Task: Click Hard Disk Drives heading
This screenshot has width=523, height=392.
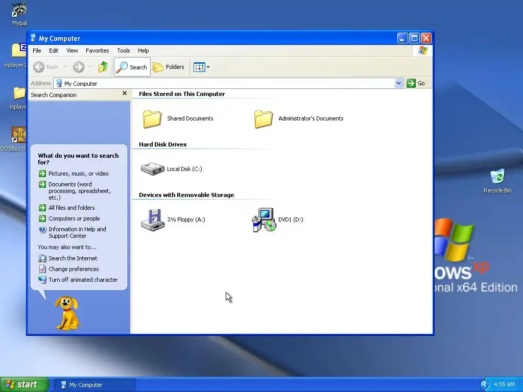Action: (x=163, y=144)
